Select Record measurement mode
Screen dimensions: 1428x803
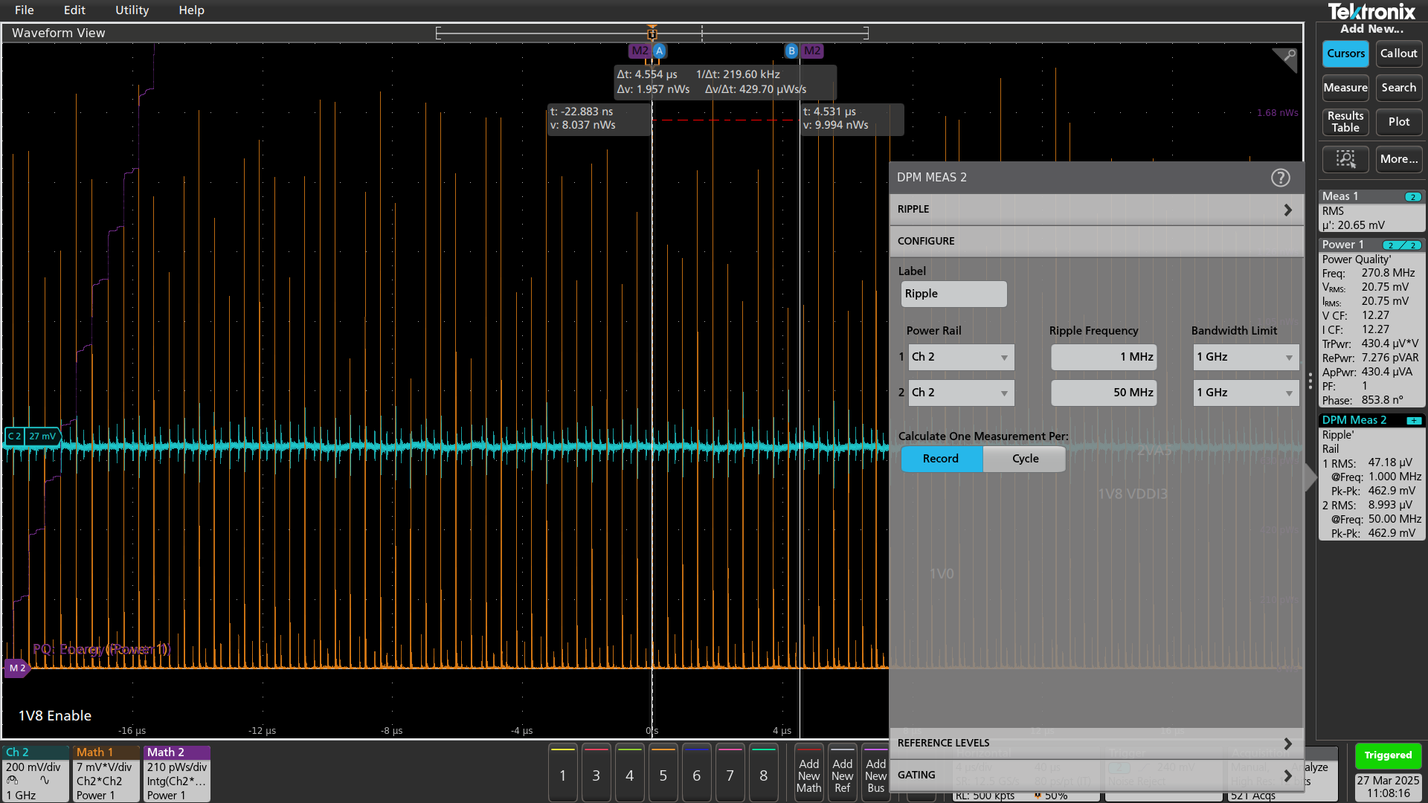coord(941,459)
